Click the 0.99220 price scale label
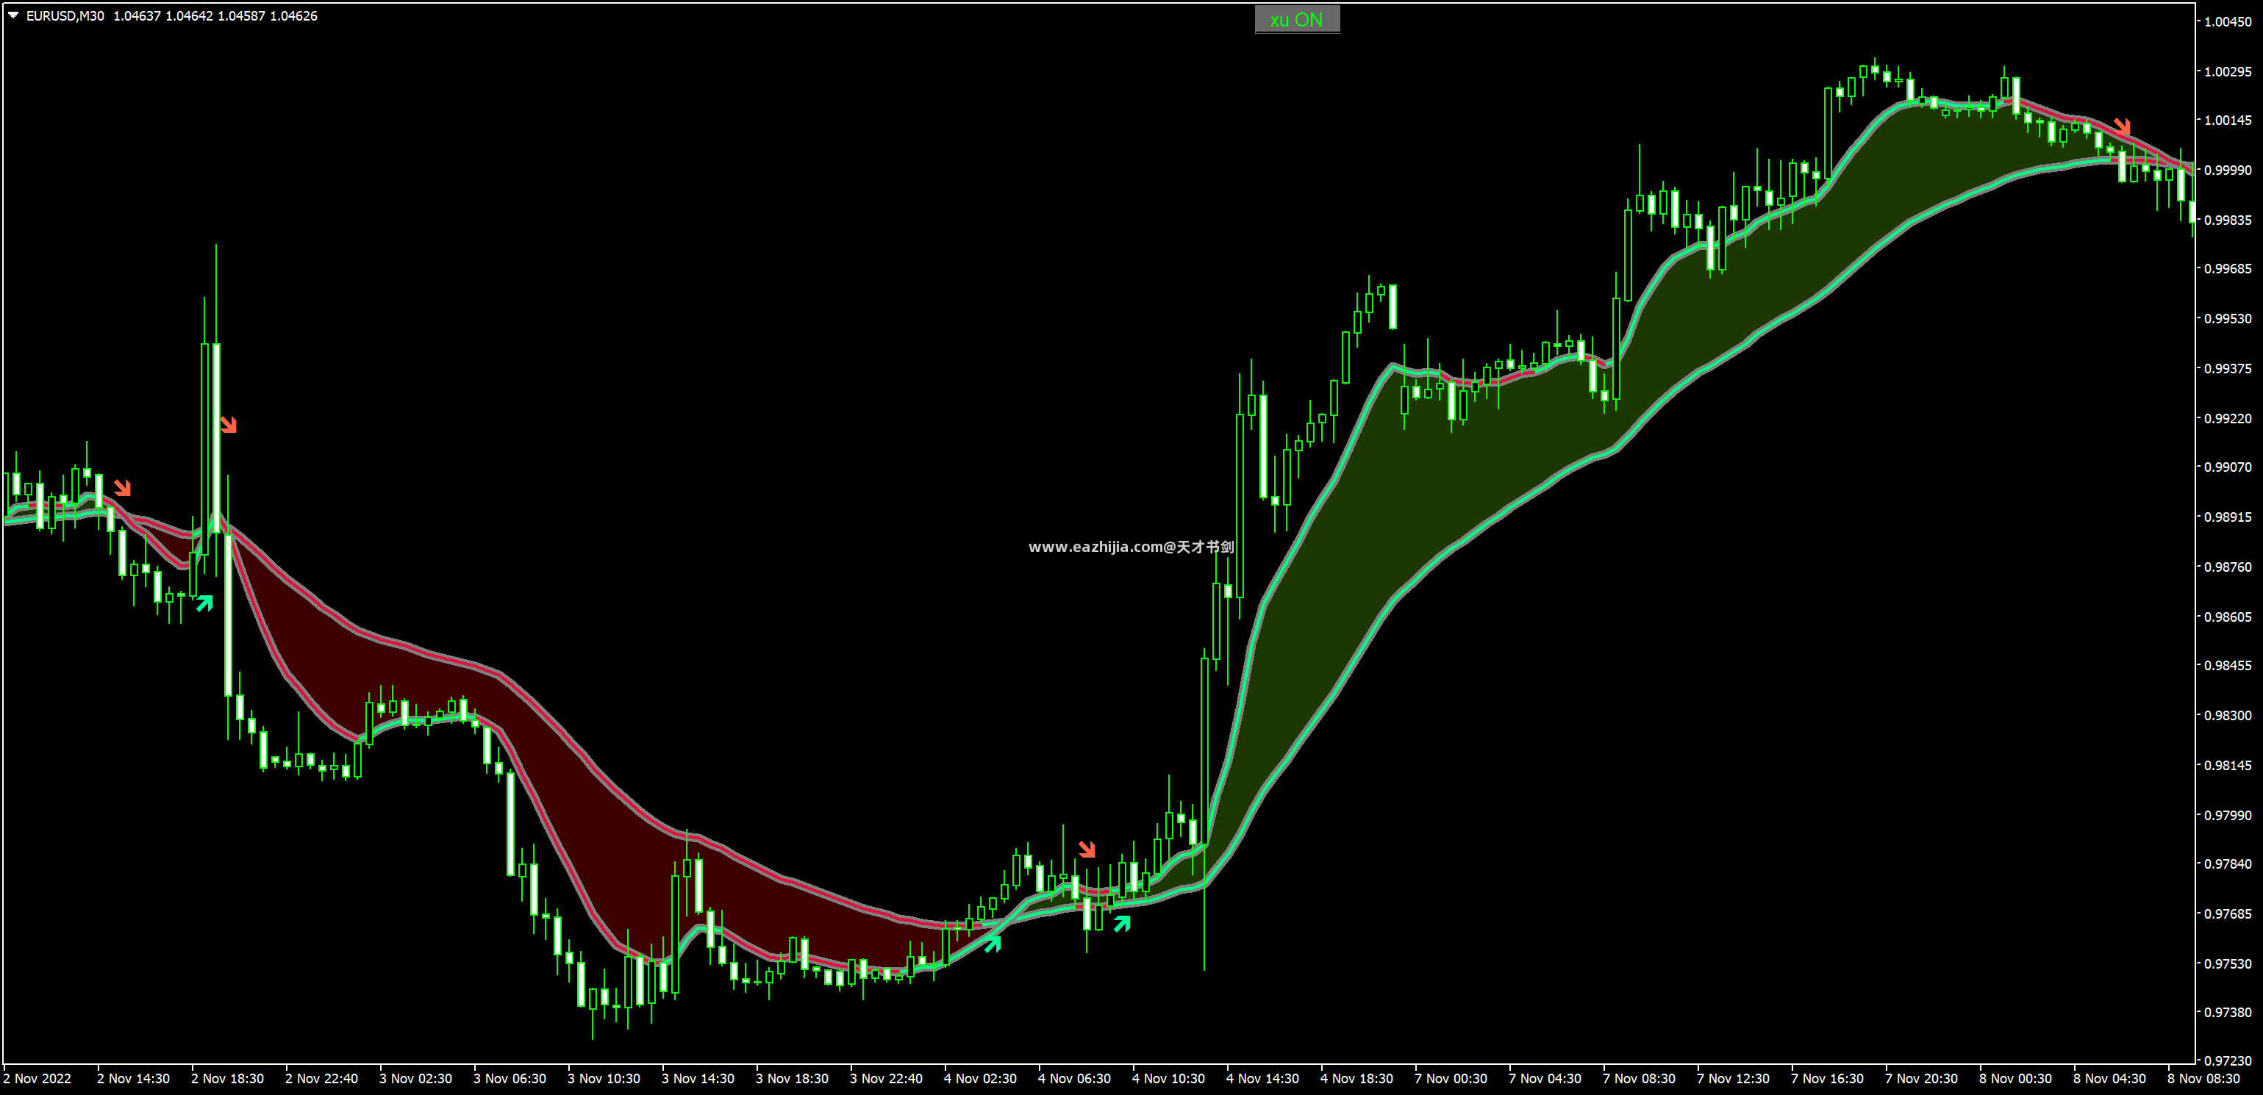Viewport: 2263px width, 1095px height. point(2228,419)
